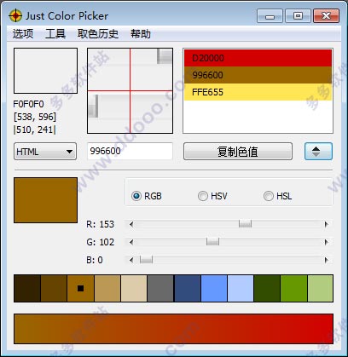
Task: Click the up-down expand toggle button
Action: 318,152
